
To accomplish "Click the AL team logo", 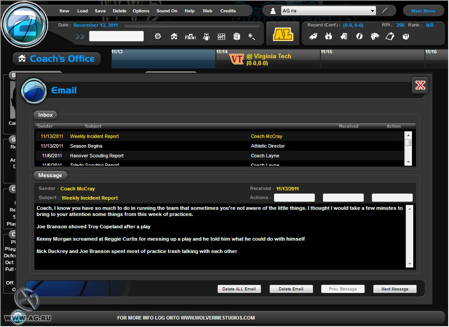I will coord(283,34).
